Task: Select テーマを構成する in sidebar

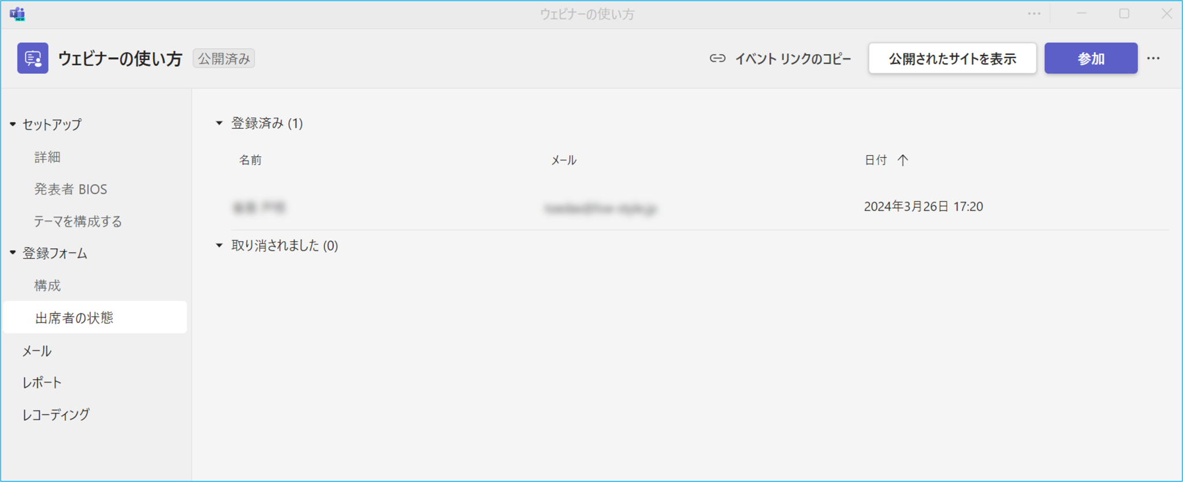Action: (x=78, y=221)
